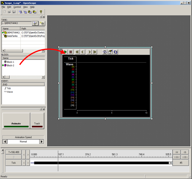The height and width of the screenshot is (179, 192).
Task: Click the open tank folder icon button
Action: click(35, 23)
